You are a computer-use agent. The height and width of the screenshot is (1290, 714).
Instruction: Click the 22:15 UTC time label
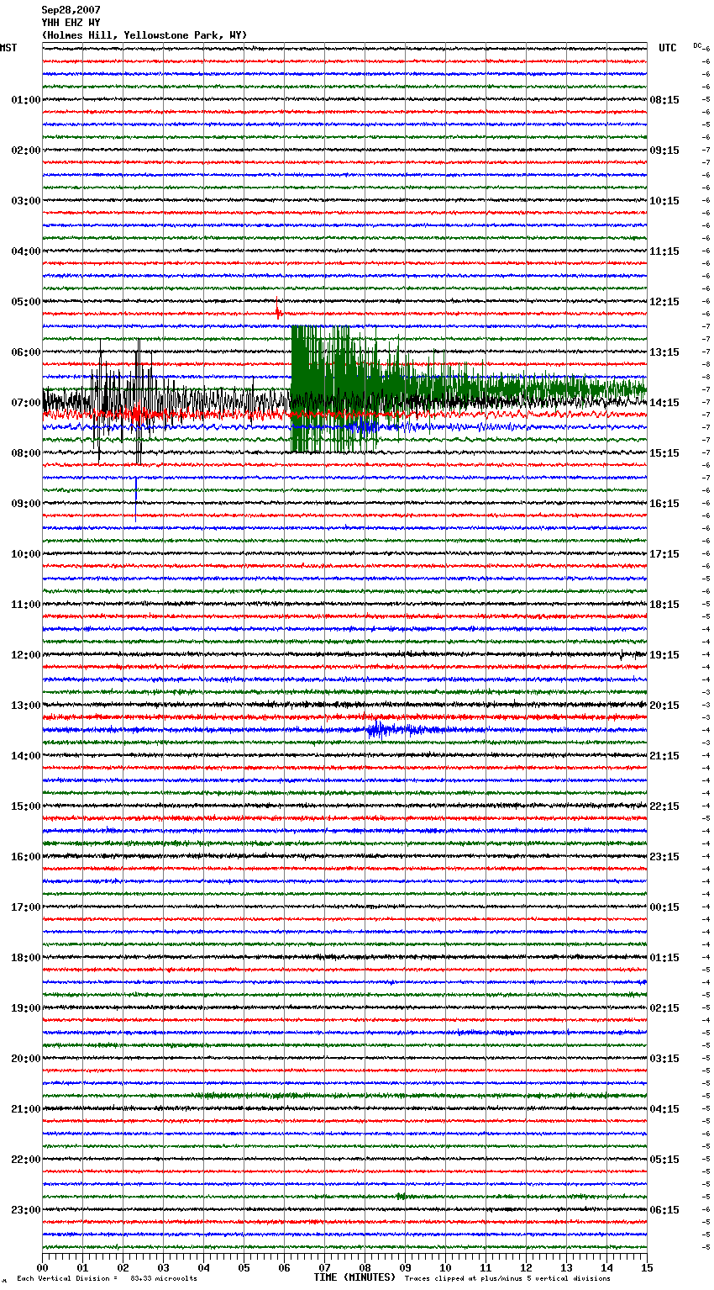(x=664, y=806)
